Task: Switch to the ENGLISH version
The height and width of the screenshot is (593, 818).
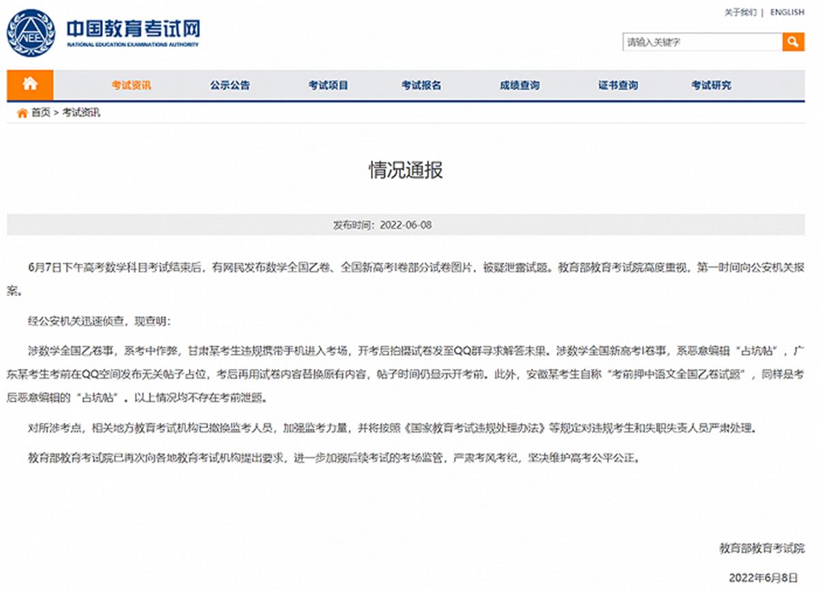Action: [x=786, y=12]
